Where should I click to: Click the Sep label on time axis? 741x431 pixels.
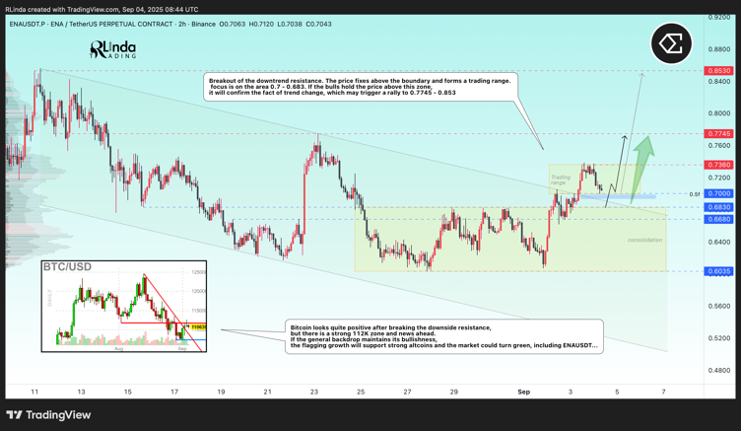(523, 392)
